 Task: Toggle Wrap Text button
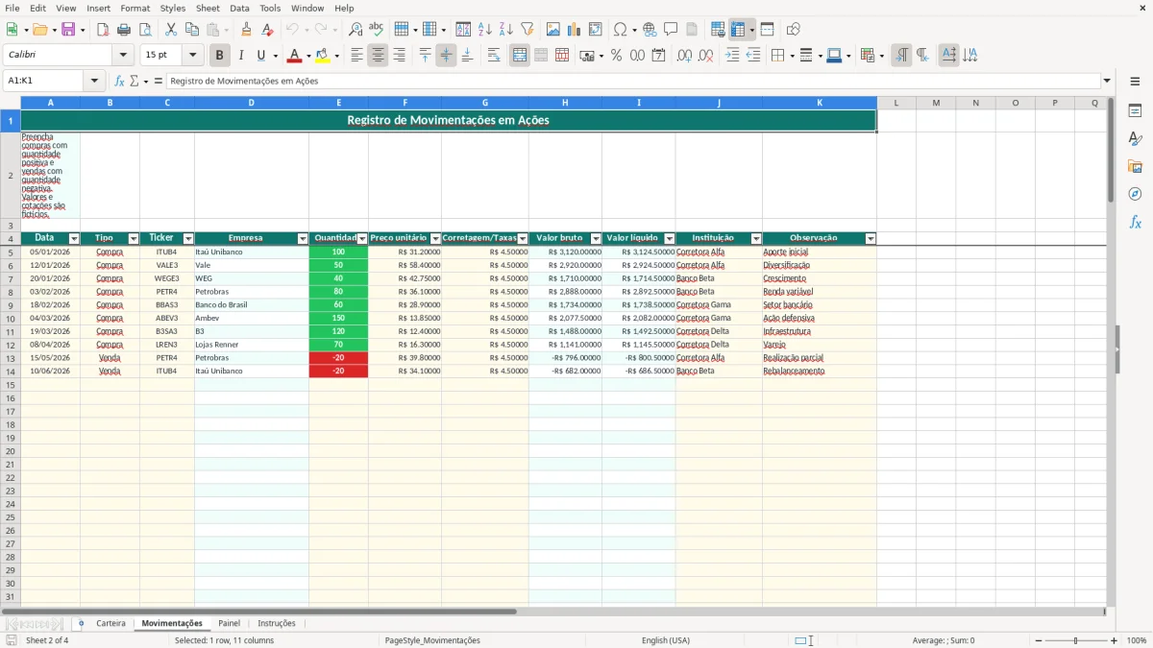(x=494, y=56)
